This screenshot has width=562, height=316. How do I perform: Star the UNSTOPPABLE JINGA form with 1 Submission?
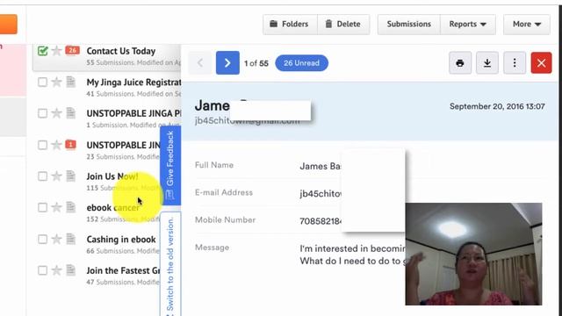coord(56,113)
